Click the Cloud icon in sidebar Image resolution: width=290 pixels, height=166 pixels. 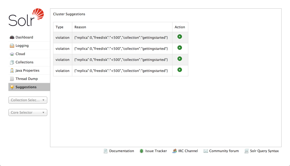(12, 54)
